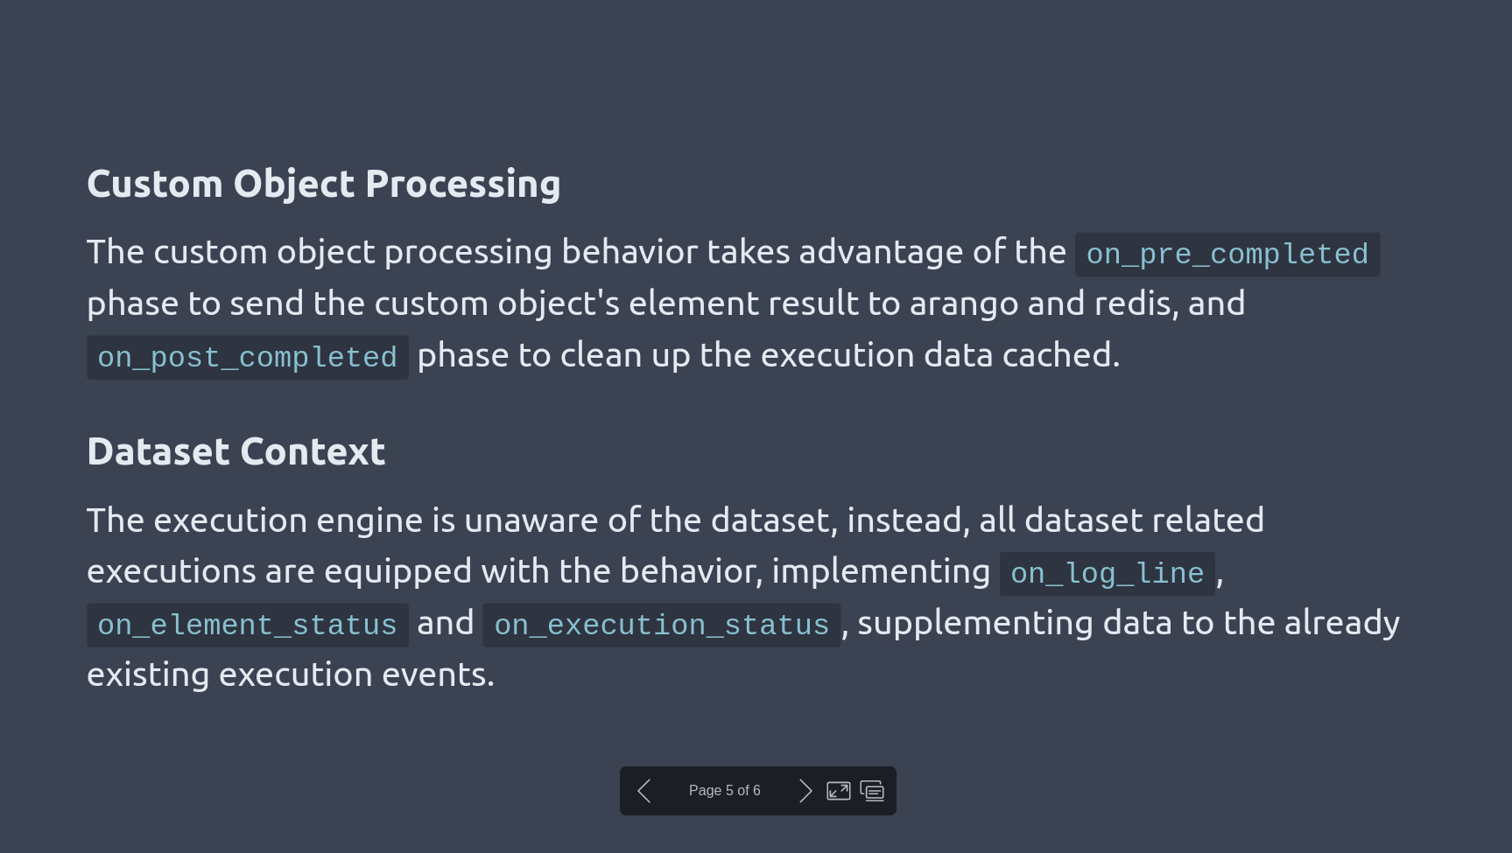The image size is (1512, 853).
Task: Advance to the next slide arrow
Action: pyautogui.click(x=805, y=791)
